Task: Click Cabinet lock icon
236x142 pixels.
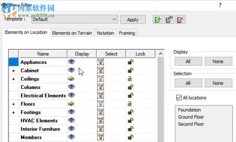Action: click(x=130, y=70)
